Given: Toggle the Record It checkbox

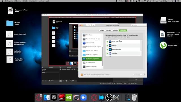Looking at the screenshot, I should 107,46.
